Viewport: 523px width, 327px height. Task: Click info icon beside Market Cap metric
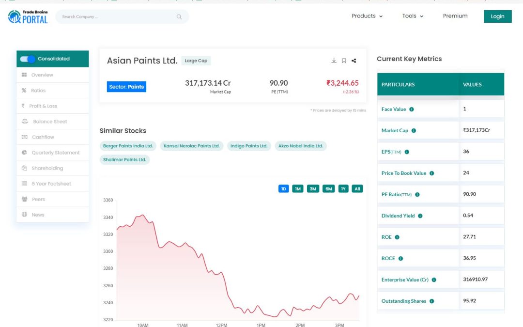coord(414,130)
